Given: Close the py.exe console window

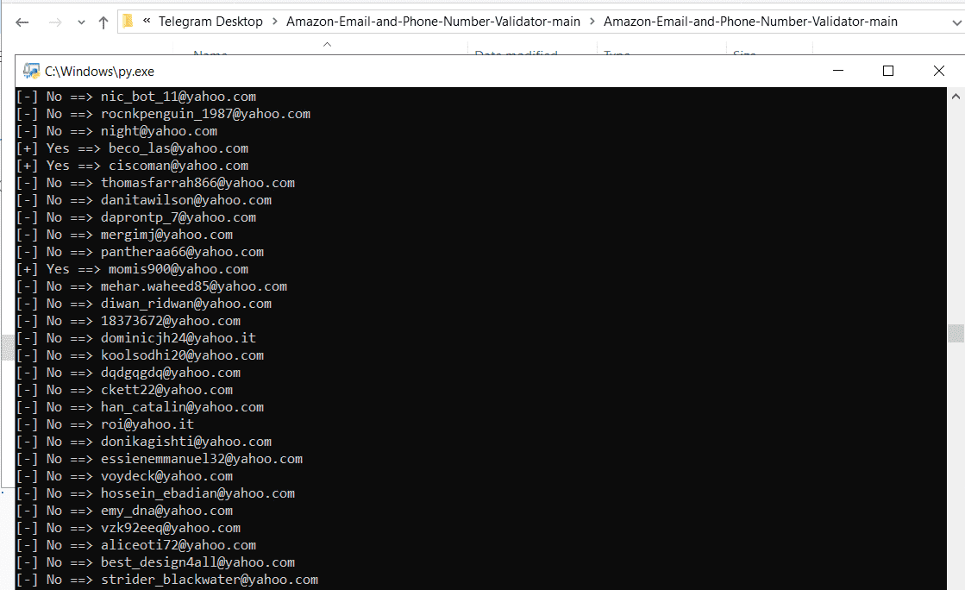Looking at the screenshot, I should point(939,72).
